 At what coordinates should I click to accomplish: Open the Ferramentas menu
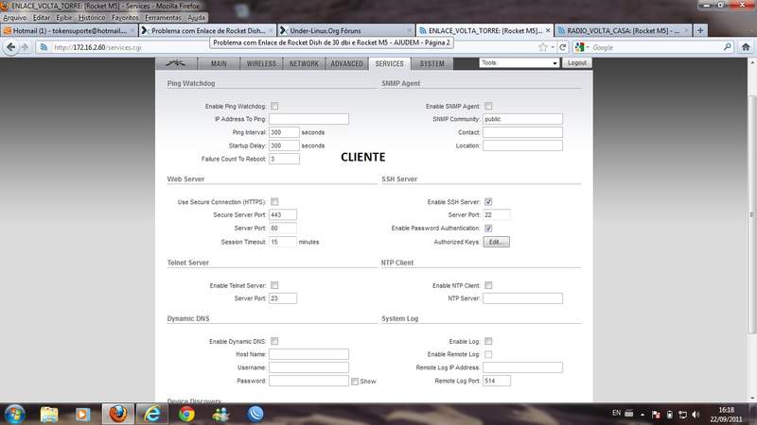click(163, 17)
